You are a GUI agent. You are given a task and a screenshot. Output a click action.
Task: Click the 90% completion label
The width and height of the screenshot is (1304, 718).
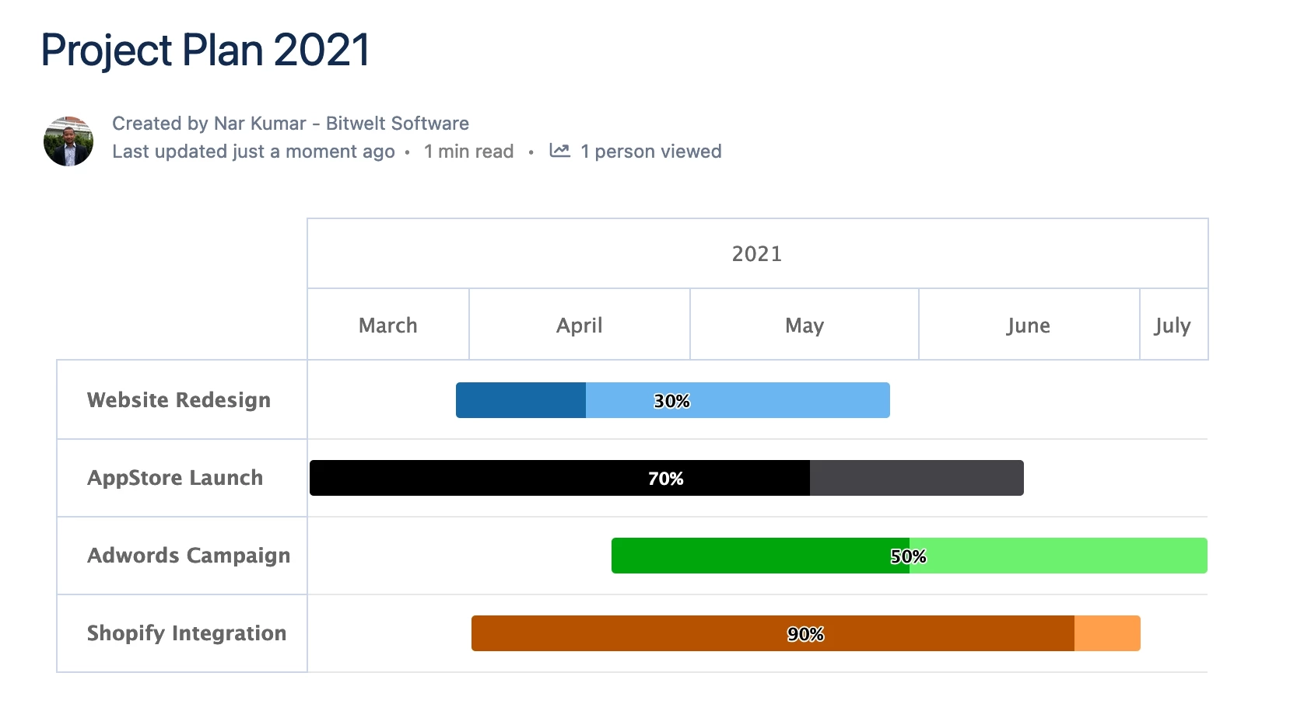coord(806,634)
